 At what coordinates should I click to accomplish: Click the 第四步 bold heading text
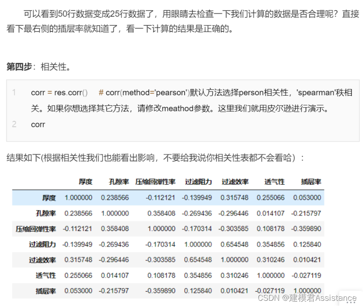(x=19, y=67)
